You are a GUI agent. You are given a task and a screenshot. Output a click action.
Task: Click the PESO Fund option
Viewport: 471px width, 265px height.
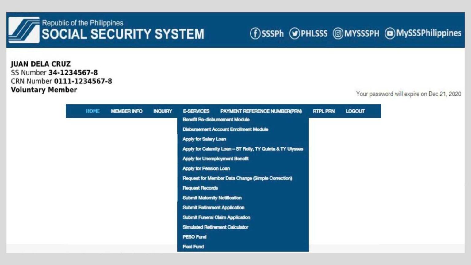click(x=194, y=237)
